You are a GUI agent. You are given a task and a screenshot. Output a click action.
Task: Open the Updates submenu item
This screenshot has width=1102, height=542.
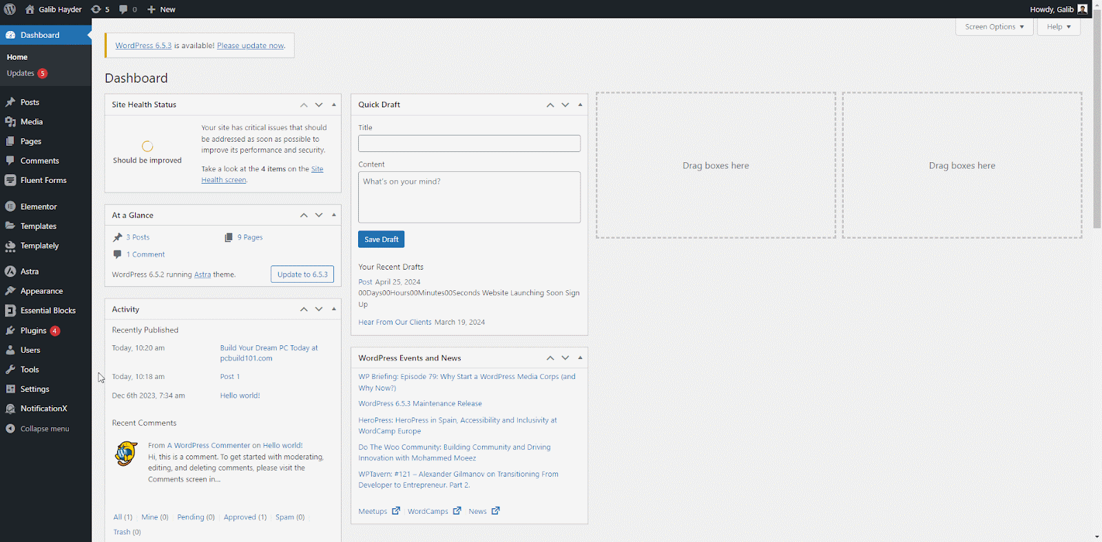pyautogui.click(x=21, y=74)
